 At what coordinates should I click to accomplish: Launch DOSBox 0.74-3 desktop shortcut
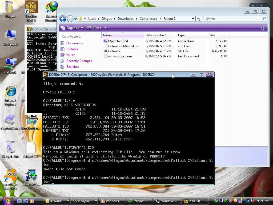pos(31,11)
